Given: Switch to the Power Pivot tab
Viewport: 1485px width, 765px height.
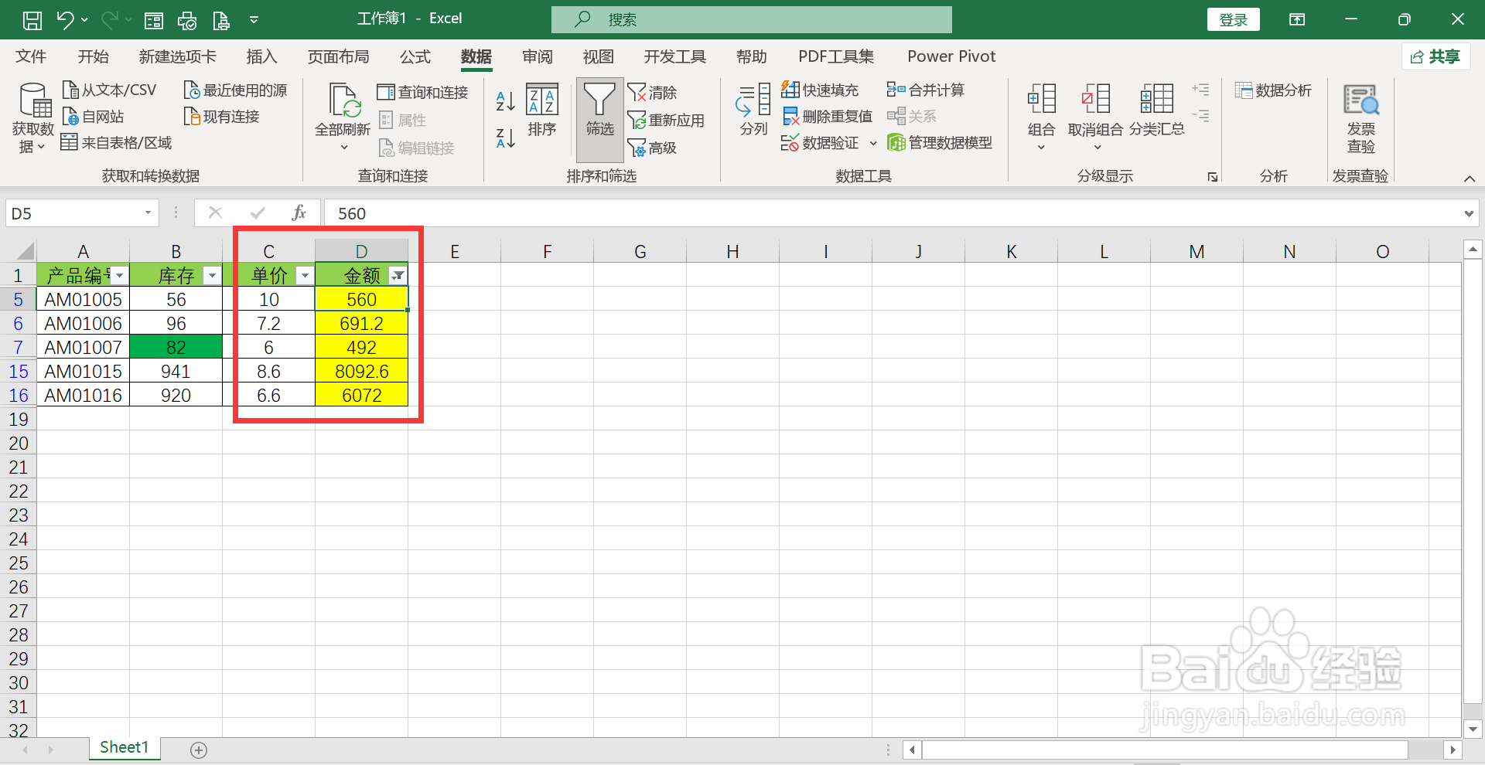Looking at the screenshot, I should [x=951, y=56].
